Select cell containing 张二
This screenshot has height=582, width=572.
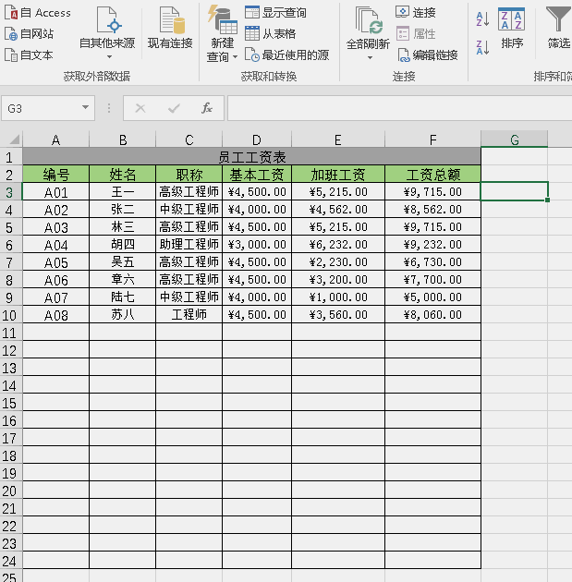123,210
